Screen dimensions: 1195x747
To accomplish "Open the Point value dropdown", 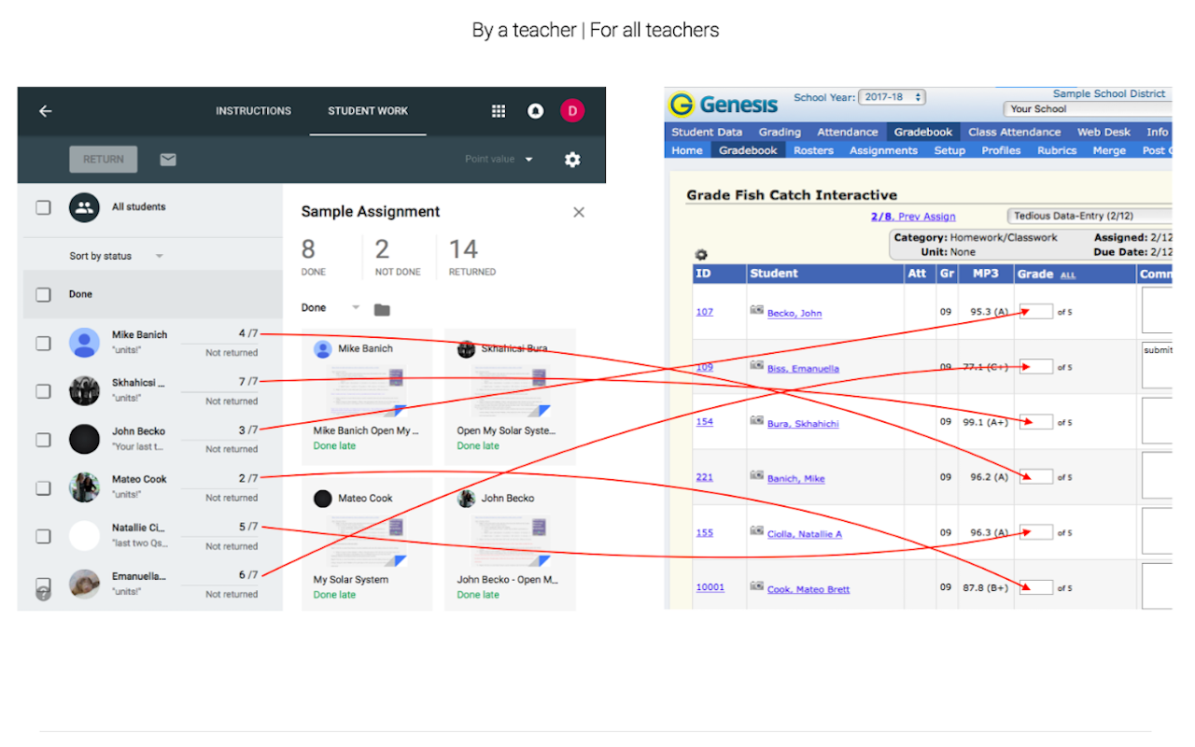I will (x=499, y=160).
